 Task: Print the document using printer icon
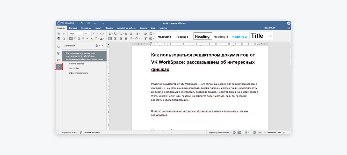coord(89,23)
